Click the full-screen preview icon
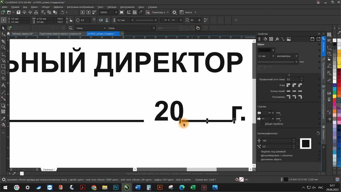341x192 pixels. tap(121, 12)
